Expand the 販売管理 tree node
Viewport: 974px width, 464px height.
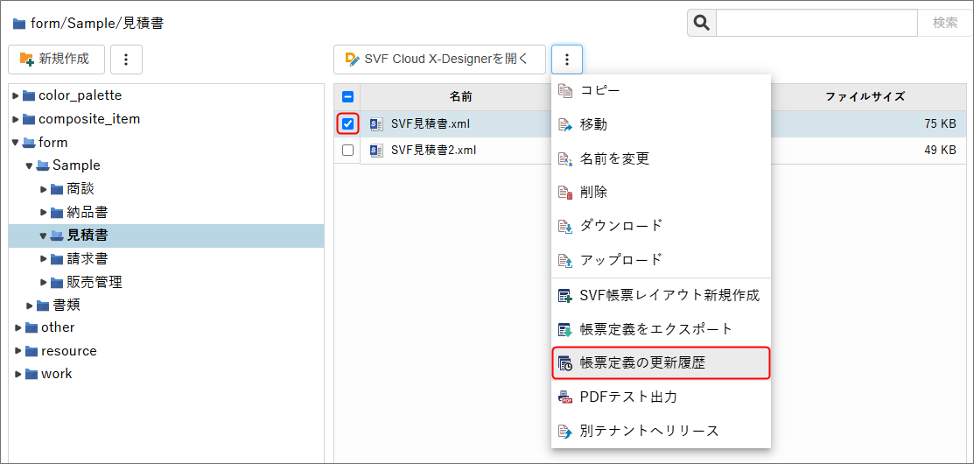[44, 282]
